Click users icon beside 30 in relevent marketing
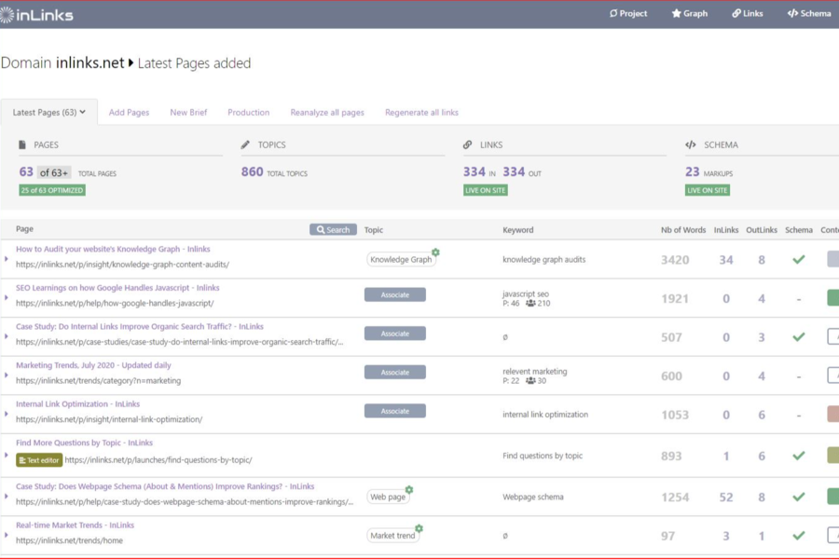The image size is (839, 559). (x=530, y=381)
